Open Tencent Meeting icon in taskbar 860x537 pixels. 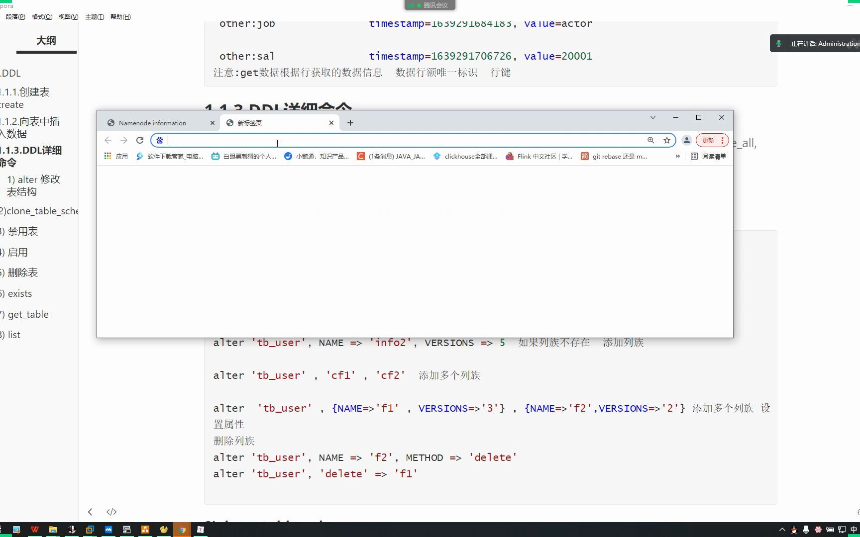tap(108, 530)
